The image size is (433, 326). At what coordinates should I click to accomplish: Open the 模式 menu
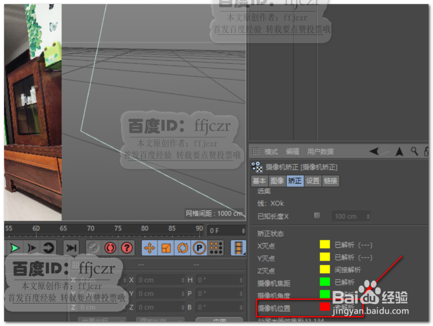click(x=271, y=152)
